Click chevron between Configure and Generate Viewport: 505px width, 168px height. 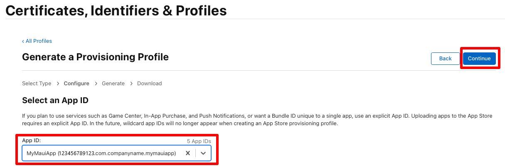coord(96,84)
